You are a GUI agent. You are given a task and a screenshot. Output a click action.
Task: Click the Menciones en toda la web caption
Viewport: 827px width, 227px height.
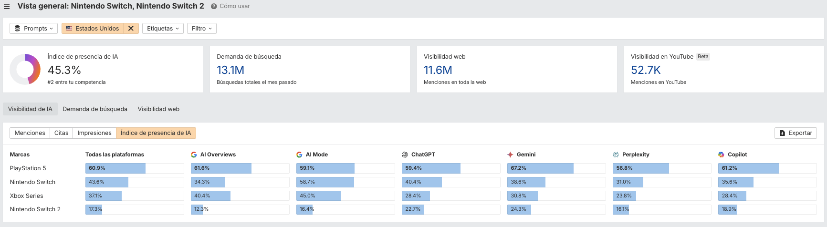(x=455, y=83)
